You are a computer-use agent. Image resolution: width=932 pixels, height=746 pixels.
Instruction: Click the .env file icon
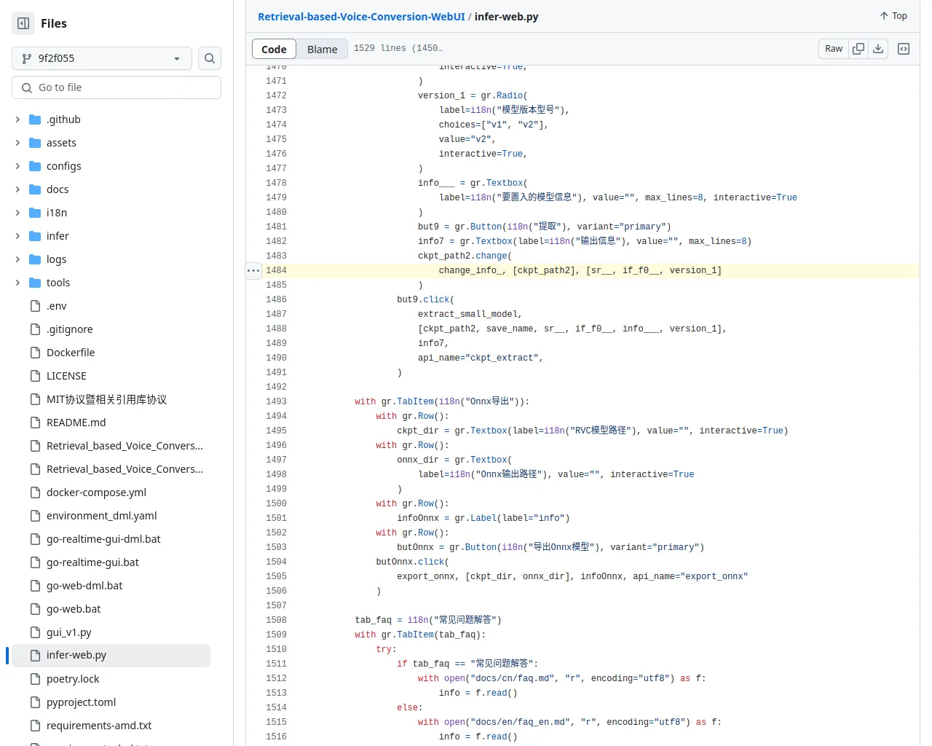[x=35, y=306]
